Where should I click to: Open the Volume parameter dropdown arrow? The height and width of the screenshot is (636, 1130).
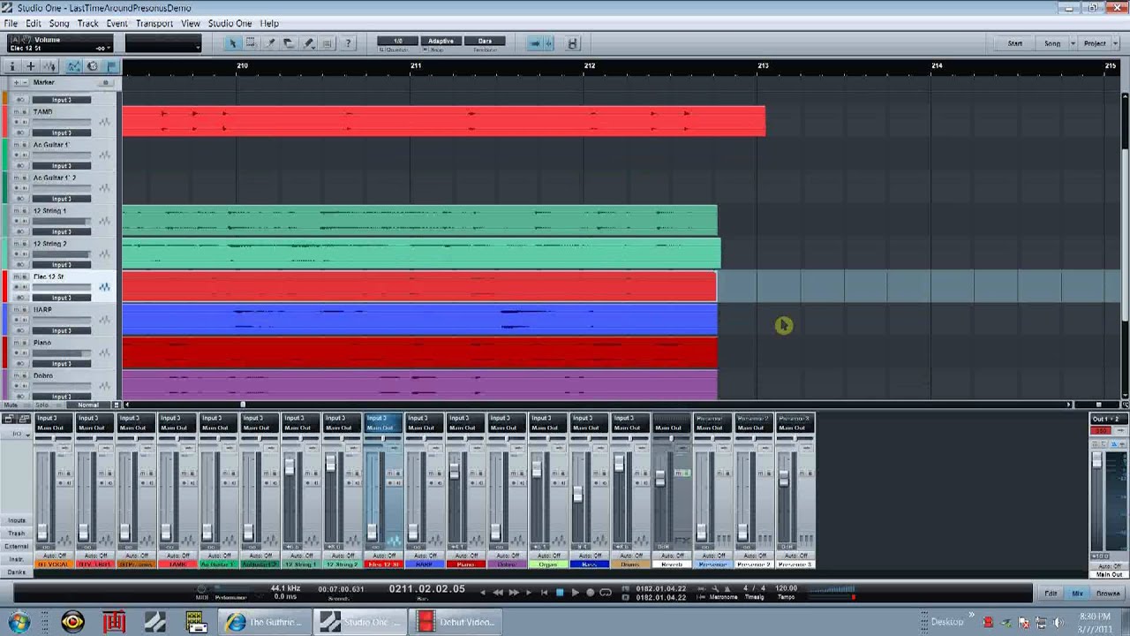[x=109, y=48]
